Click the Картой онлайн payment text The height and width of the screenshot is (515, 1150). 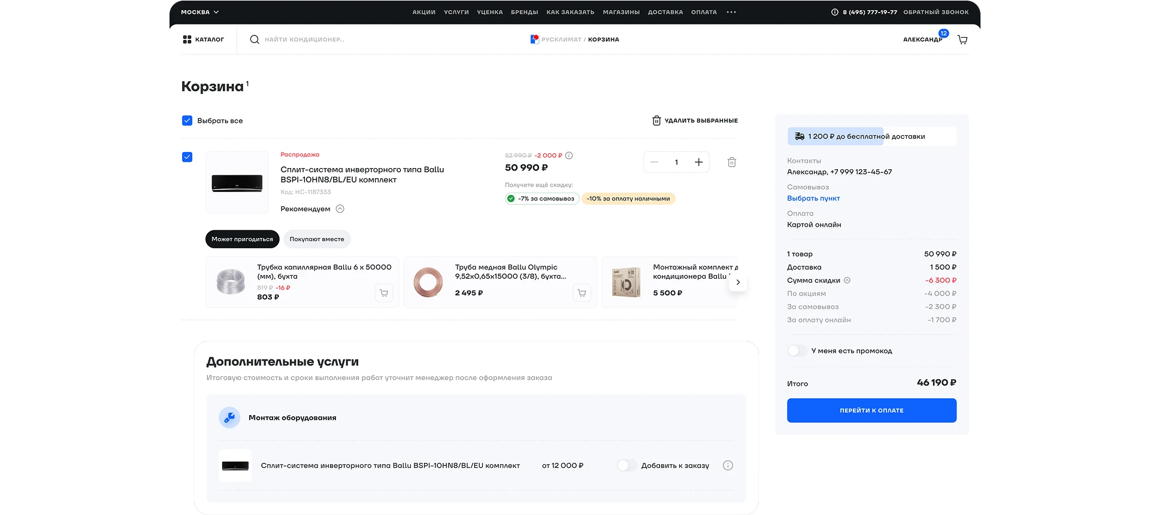pos(814,225)
